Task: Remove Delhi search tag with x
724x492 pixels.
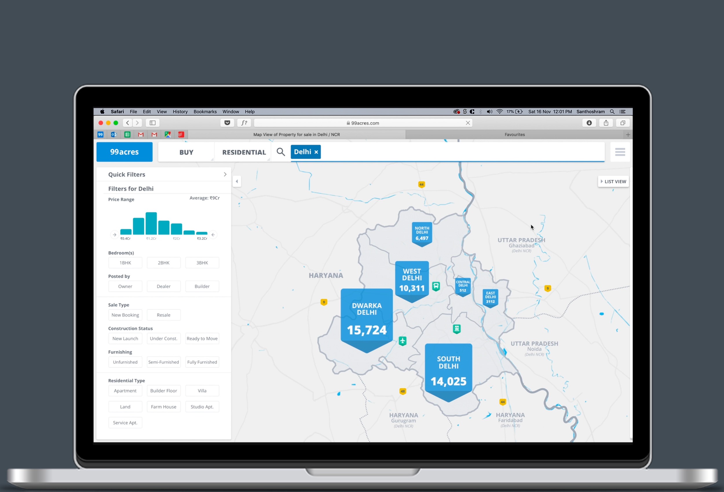Action: (x=316, y=152)
